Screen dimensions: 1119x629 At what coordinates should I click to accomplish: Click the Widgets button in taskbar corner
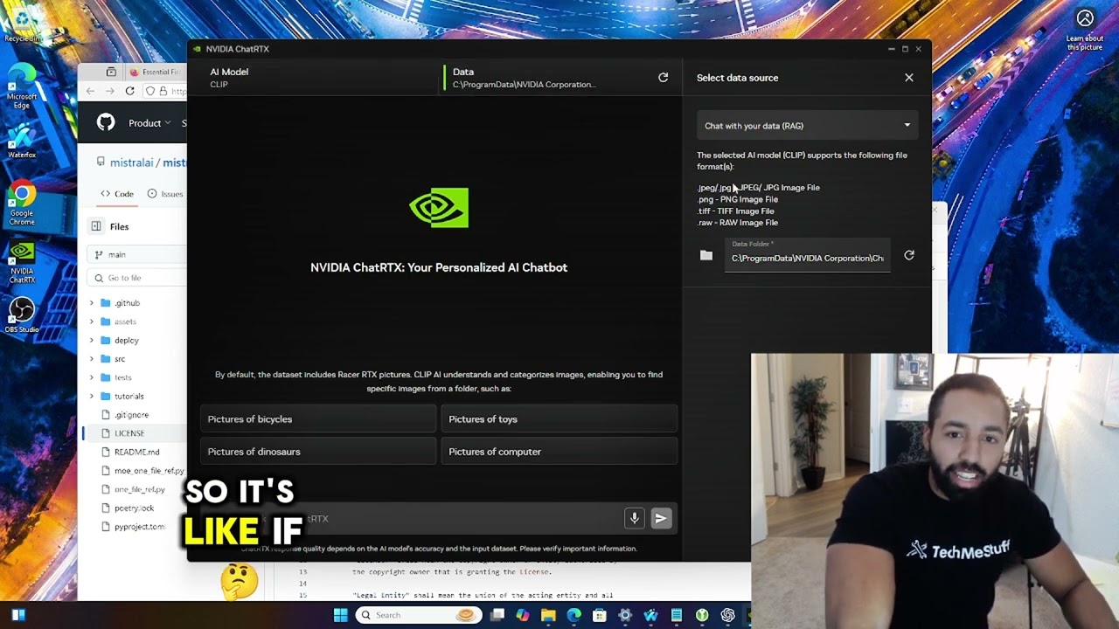17,615
